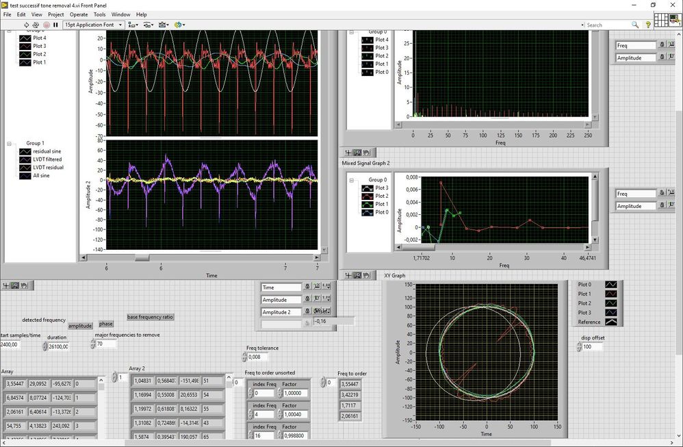
Task: Click the disp offset field showing 100
Action: pyautogui.click(x=593, y=347)
